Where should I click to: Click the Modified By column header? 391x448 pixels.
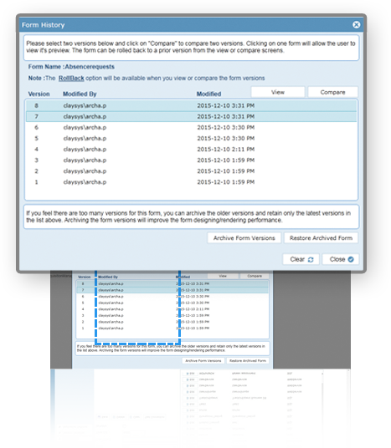(80, 94)
